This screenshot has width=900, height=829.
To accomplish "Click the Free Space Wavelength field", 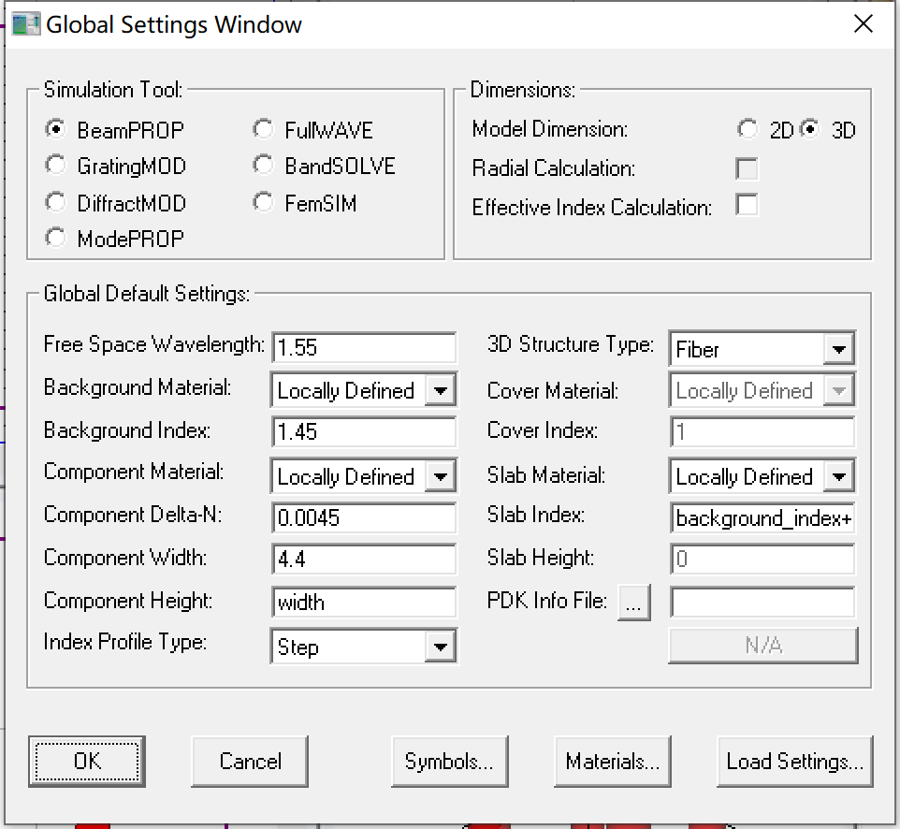I will point(363,346).
